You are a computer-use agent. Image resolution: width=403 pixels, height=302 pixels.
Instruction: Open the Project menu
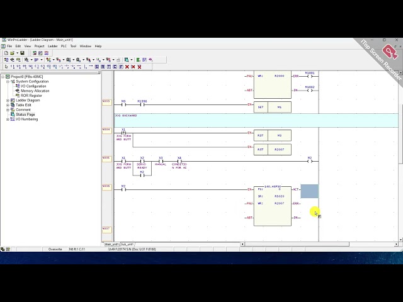coord(39,46)
